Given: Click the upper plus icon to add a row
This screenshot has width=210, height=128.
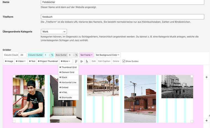Looking at the screenshot, I should tap(206, 77).
